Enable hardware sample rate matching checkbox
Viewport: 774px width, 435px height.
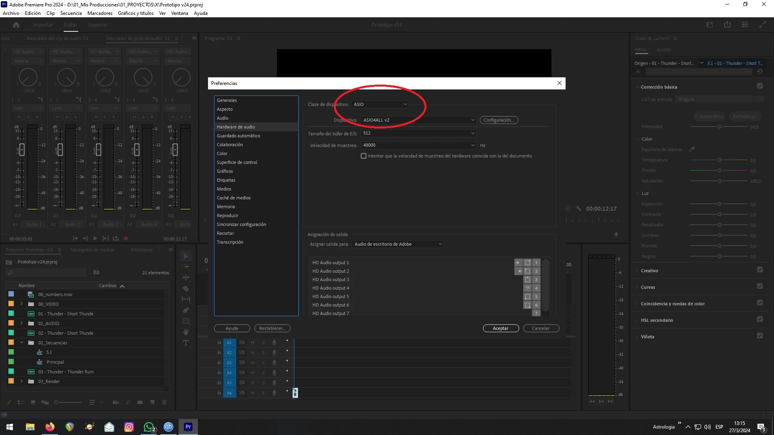[x=364, y=156]
